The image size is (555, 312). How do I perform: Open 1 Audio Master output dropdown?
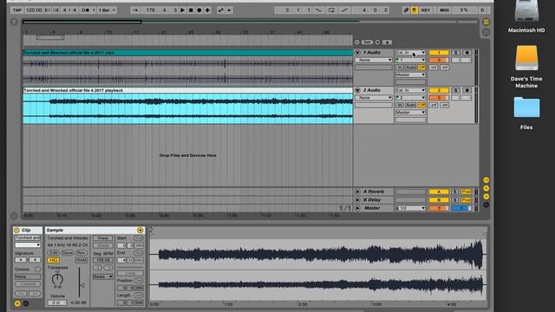pyautogui.click(x=410, y=75)
